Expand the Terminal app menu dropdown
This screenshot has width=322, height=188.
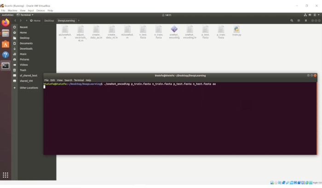click(25, 15)
